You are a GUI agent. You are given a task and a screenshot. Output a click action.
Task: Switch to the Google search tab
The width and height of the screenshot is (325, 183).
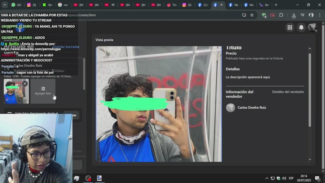[x=63, y=5]
